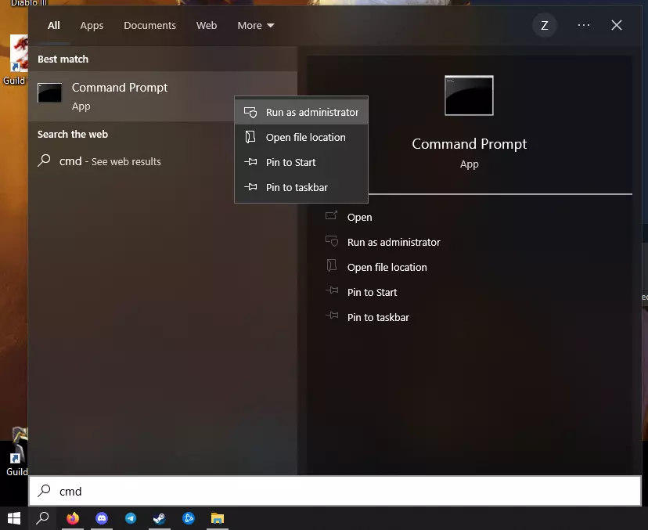The image size is (648, 530).
Task: Open File Explorer from the taskbar
Action: coord(218,518)
